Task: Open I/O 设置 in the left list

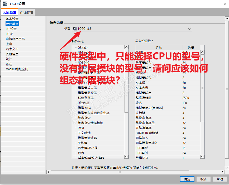Action: [11, 29]
